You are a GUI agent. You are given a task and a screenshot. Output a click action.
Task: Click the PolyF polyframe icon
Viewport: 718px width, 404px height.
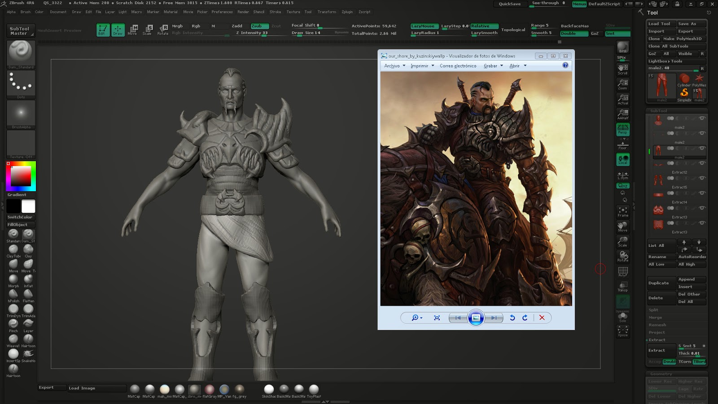click(623, 272)
